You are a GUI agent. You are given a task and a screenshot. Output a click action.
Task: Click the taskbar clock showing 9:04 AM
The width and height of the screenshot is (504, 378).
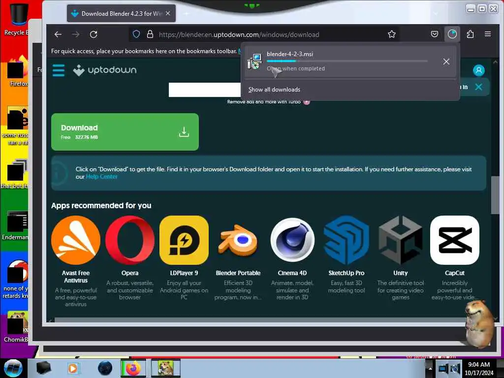coord(479,368)
